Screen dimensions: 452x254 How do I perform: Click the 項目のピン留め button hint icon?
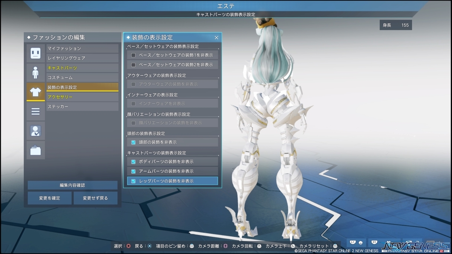[x=192, y=246]
